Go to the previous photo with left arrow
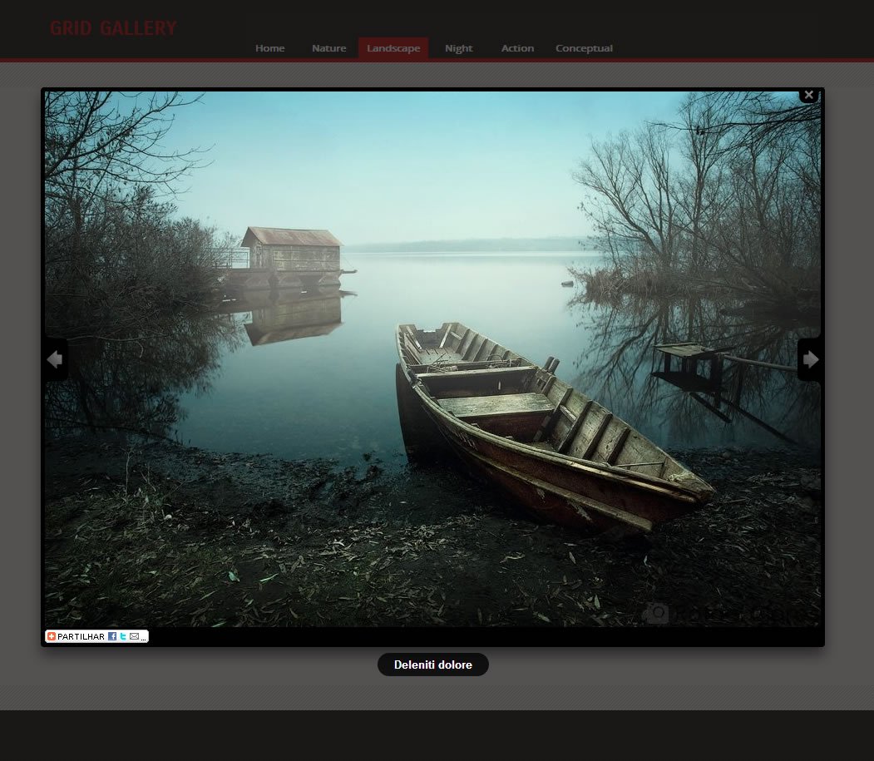 click(55, 359)
